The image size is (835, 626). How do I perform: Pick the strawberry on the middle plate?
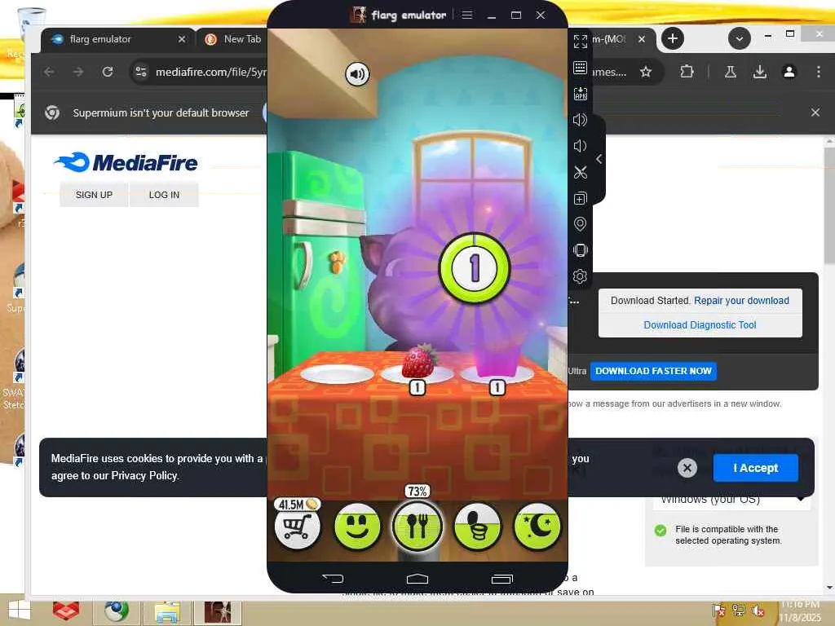[x=418, y=361]
